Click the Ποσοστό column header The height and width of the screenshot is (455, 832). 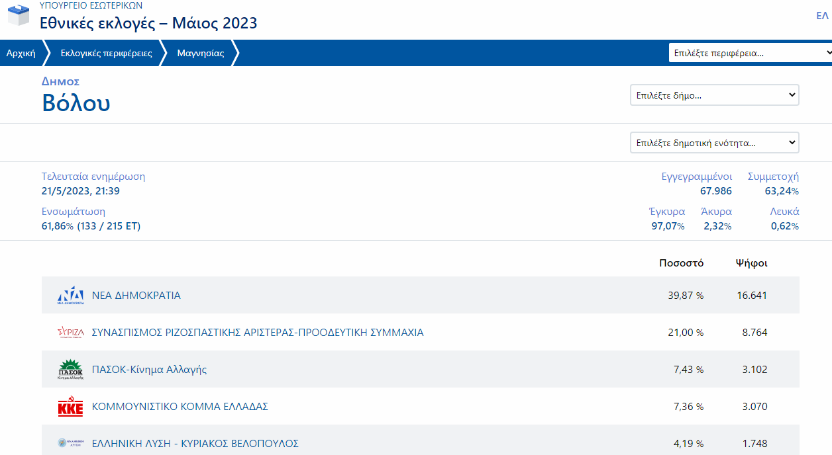pyautogui.click(x=681, y=263)
